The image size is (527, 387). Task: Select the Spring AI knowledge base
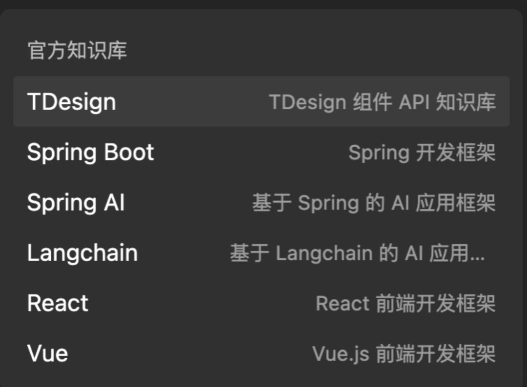coord(261,202)
